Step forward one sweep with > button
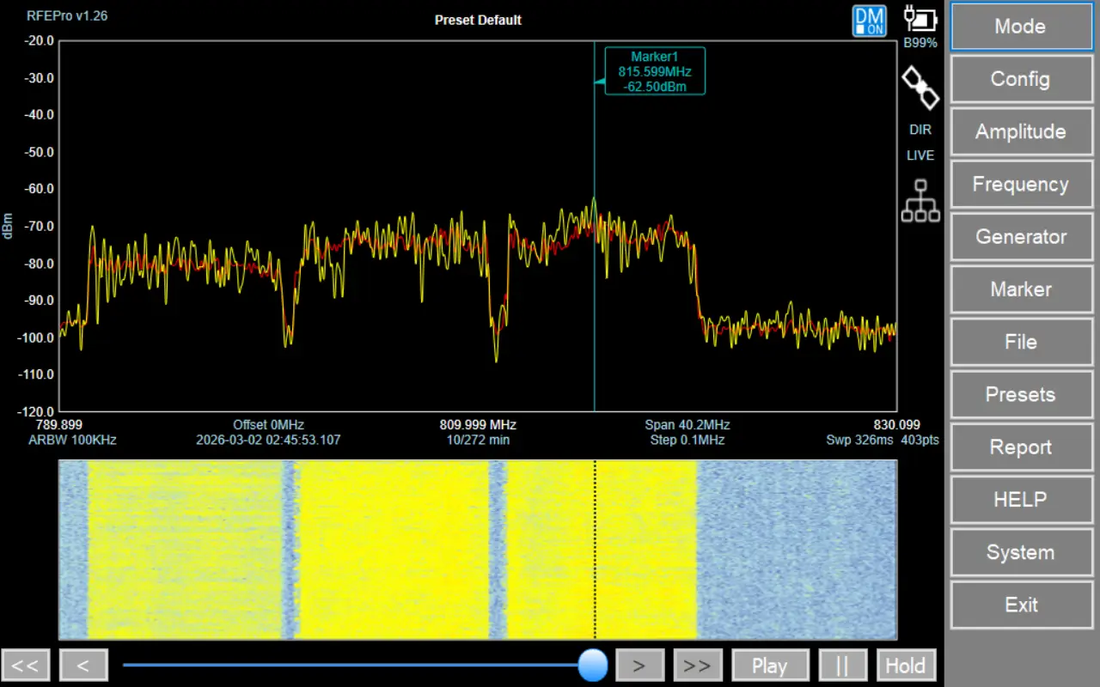 point(639,666)
